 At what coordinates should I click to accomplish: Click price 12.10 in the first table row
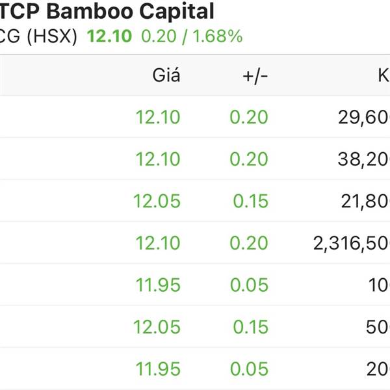coord(158,117)
